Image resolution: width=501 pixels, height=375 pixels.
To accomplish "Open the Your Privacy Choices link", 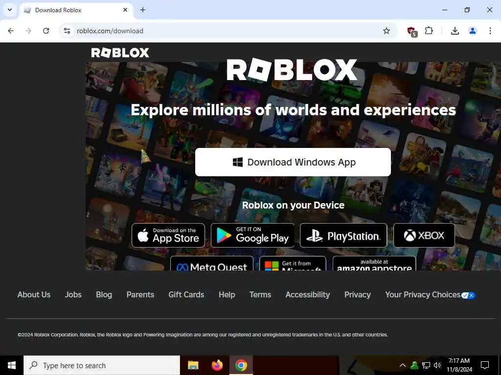I will pos(430,294).
